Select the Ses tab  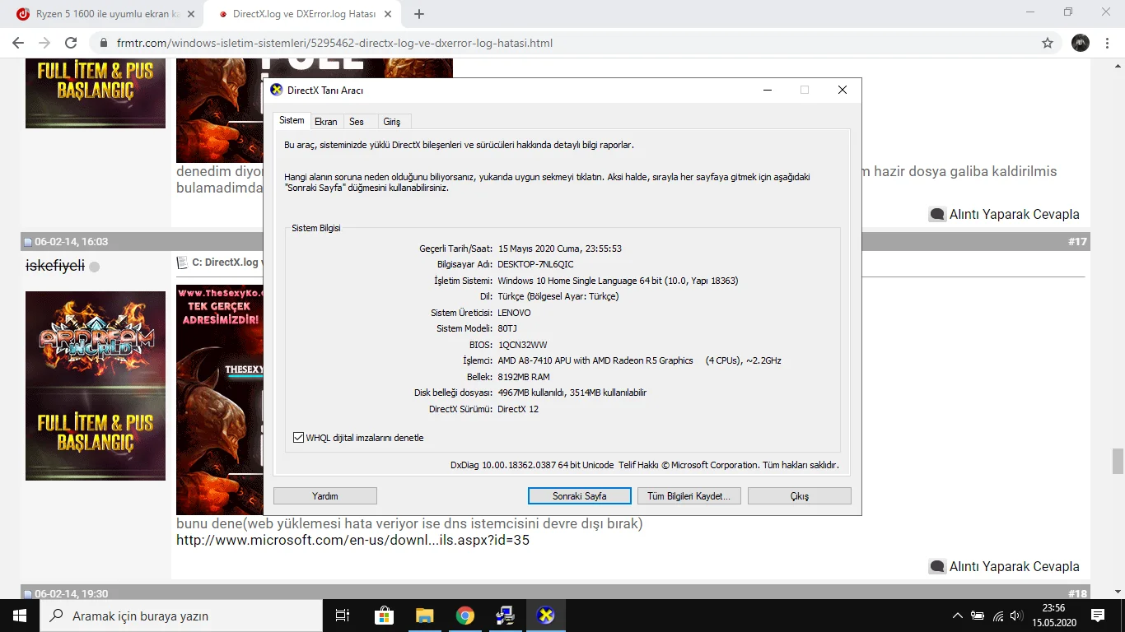coord(357,122)
